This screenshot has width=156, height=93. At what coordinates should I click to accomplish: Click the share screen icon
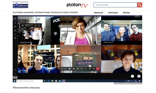click(x=78, y=69)
